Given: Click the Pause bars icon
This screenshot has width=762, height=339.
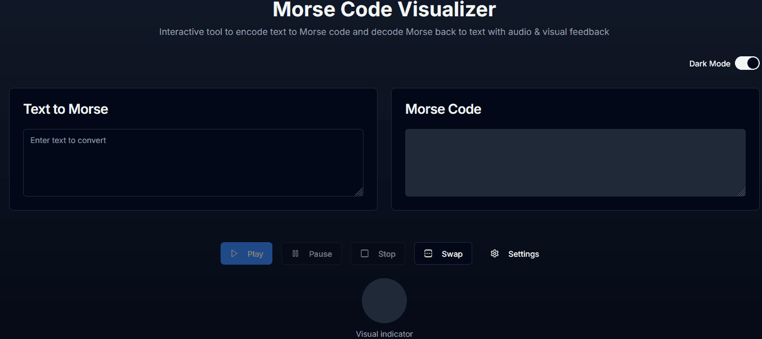Looking at the screenshot, I should tap(295, 253).
